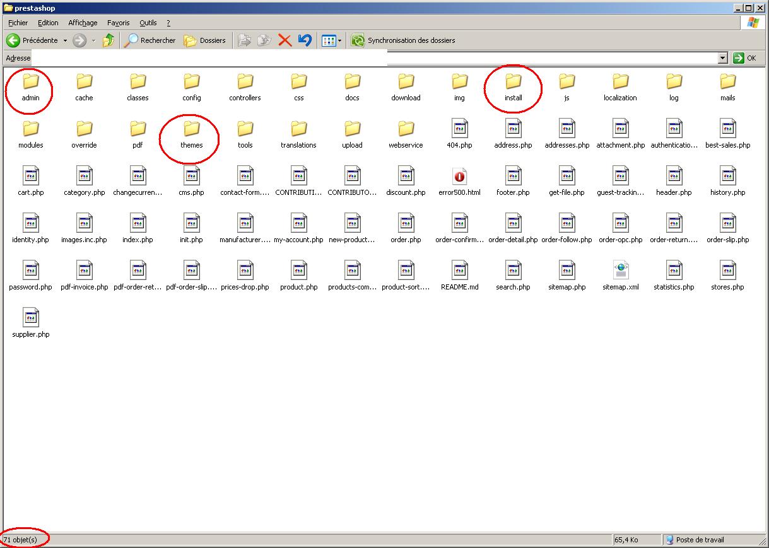Click Synchronisation des dossiers button
The image size is (769, 548).
point(403,40)
